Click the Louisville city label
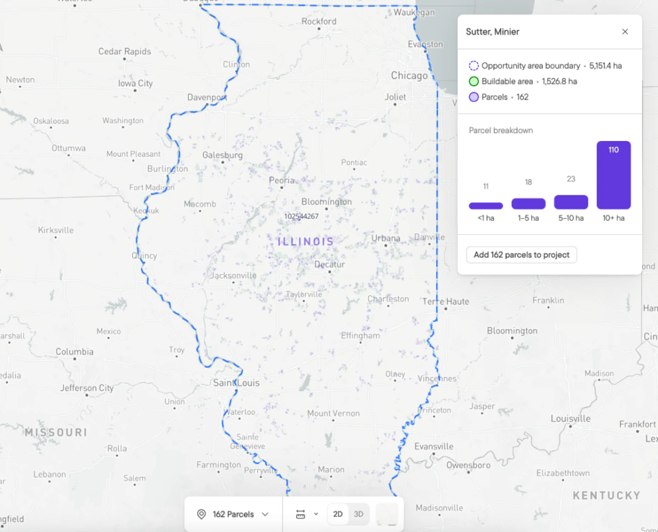658x532 pixels. pyautogui.click(x=570, y=419)
